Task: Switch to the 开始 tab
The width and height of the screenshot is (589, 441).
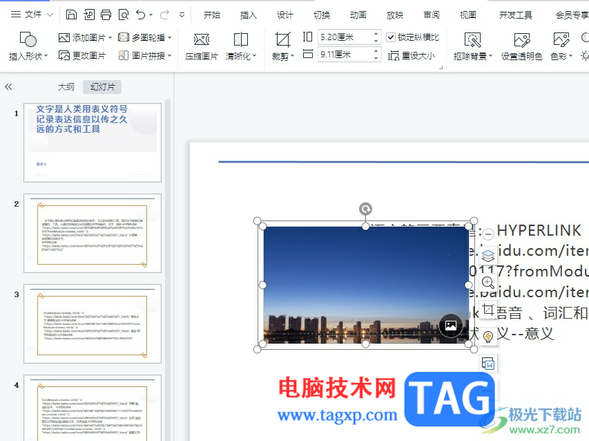Action: pyautogui.click(x=212, y=15)
